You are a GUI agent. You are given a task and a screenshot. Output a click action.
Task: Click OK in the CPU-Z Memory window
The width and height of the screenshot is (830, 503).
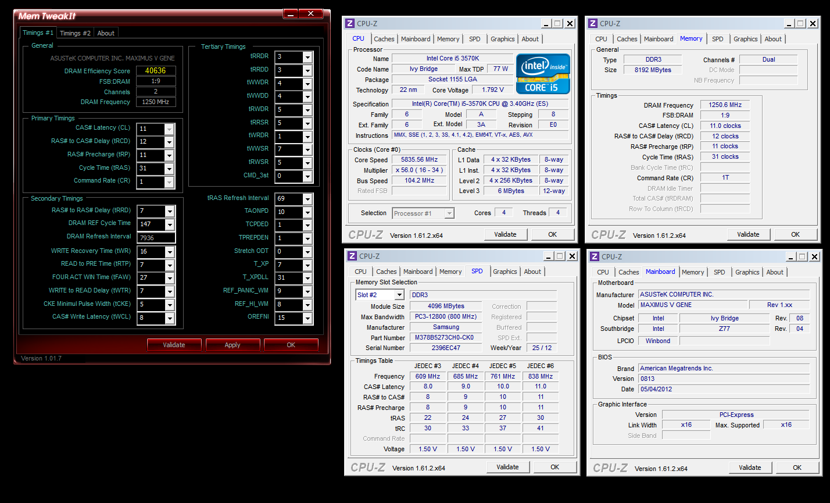click(x=795, y=234)
